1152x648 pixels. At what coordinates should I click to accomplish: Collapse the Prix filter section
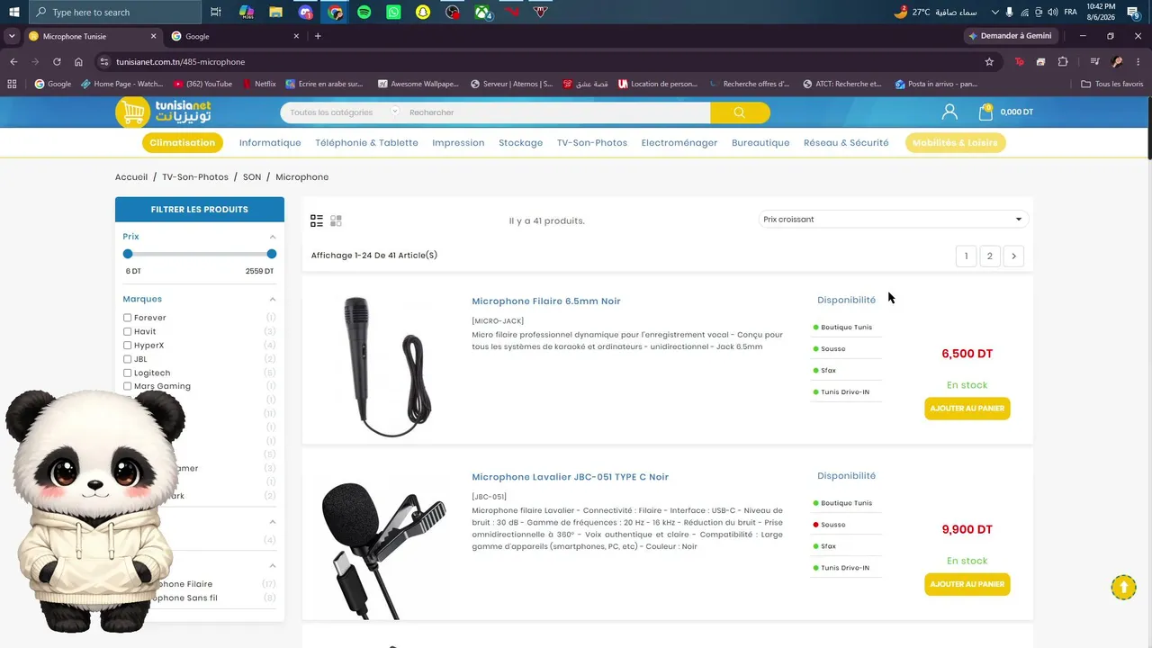(x=273, y=237)
